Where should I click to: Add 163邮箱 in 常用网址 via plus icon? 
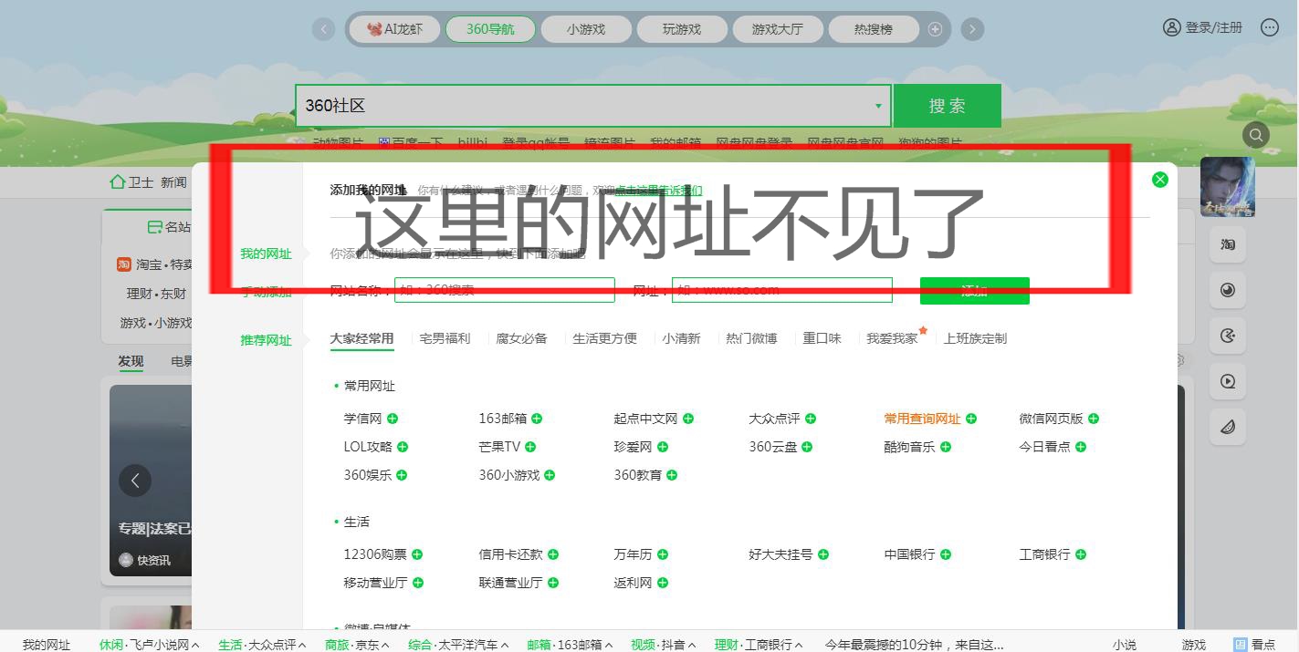(537, 419)
